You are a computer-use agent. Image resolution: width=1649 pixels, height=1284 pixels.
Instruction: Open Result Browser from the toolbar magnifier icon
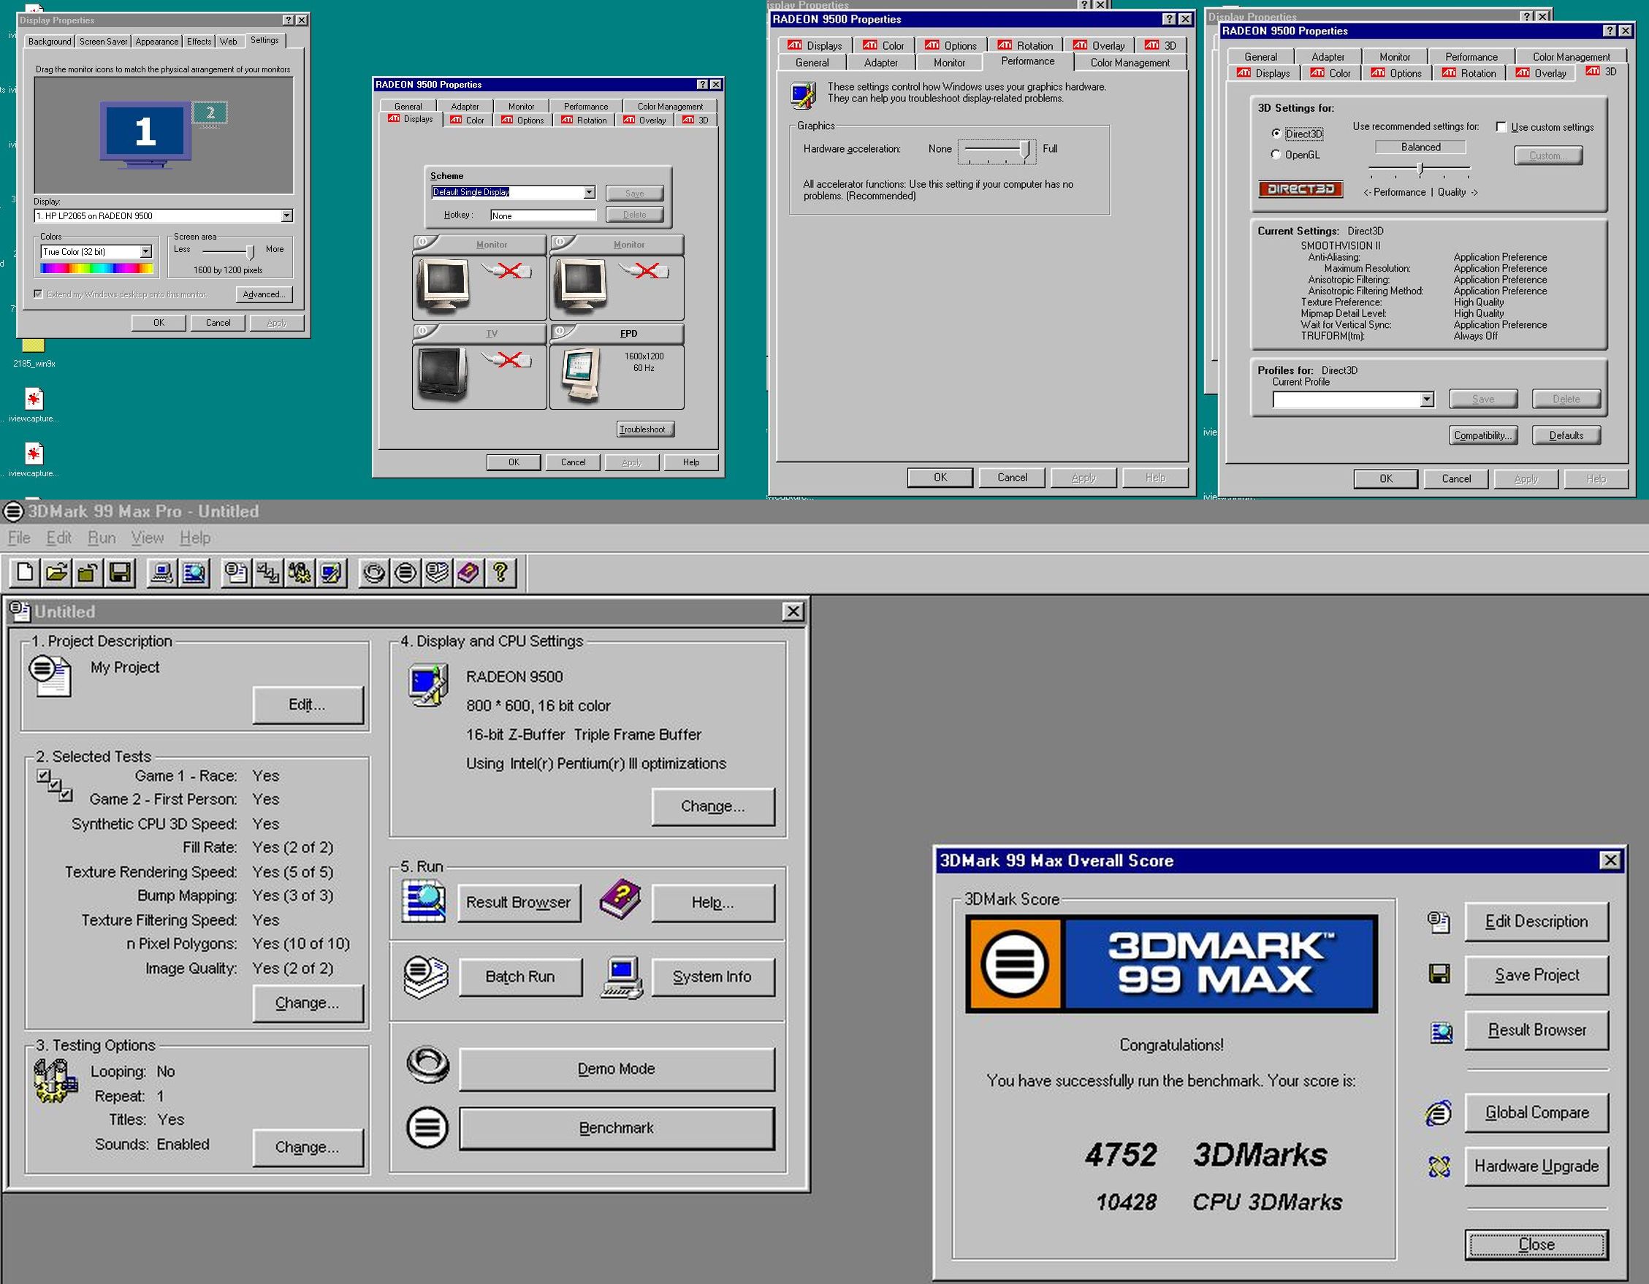click(x=194, y=573)
